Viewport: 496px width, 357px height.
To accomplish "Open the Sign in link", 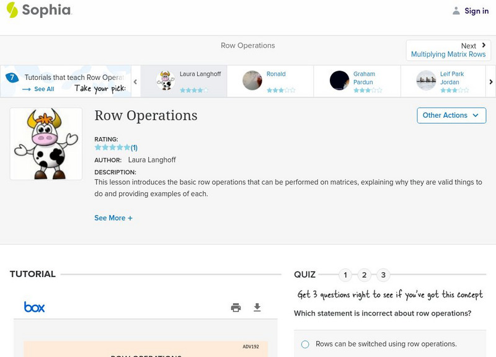I will click(x=476, y=11).
